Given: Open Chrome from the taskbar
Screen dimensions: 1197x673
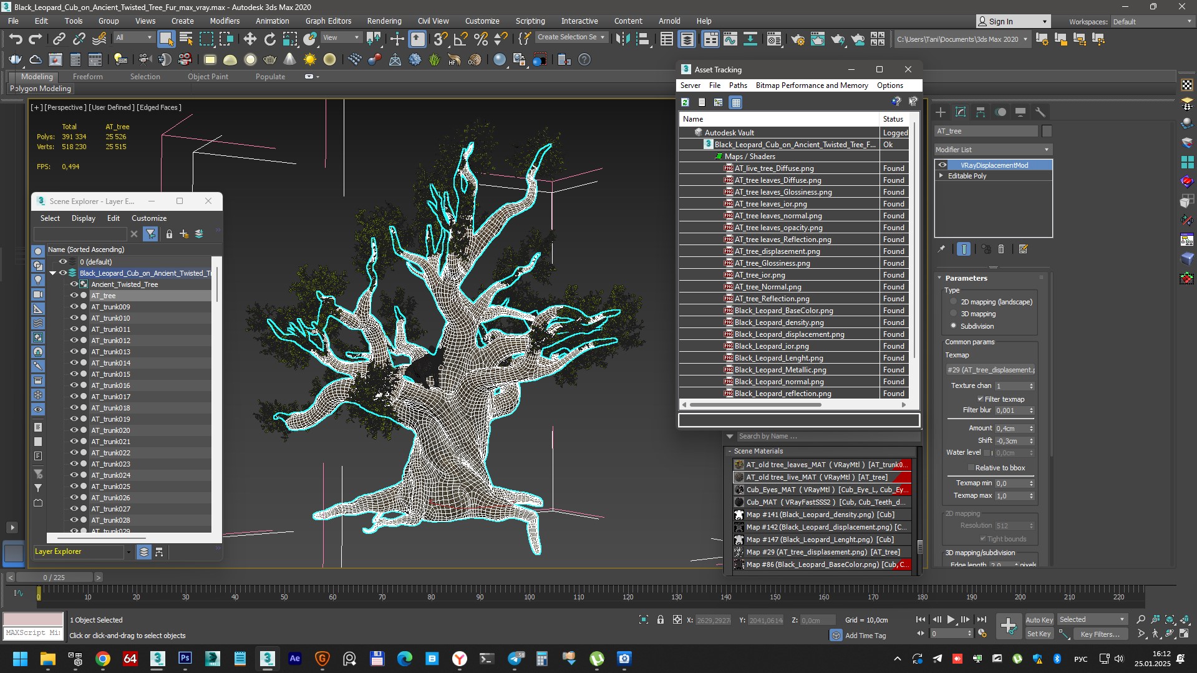Looking at the screenshot, I should pos(103,659).
